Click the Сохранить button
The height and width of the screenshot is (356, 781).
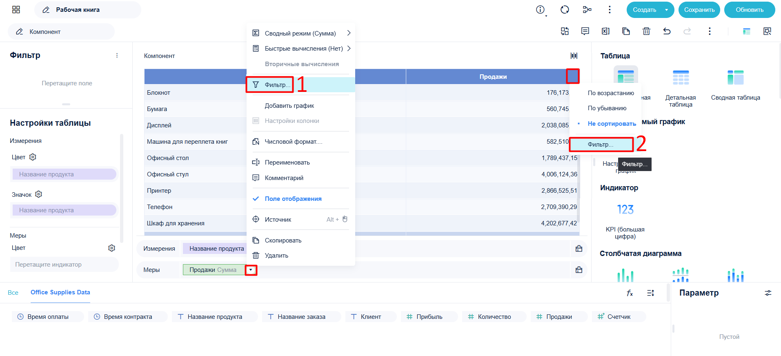tap(699, 10)
